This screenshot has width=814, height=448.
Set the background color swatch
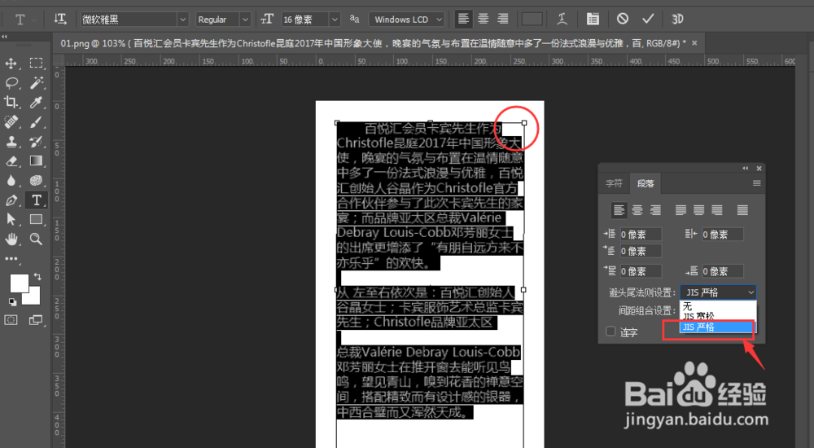(x=33, y=298)
